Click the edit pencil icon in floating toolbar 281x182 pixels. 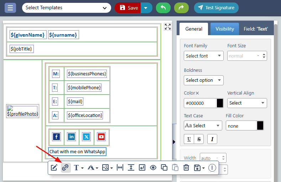pos(54,167)
